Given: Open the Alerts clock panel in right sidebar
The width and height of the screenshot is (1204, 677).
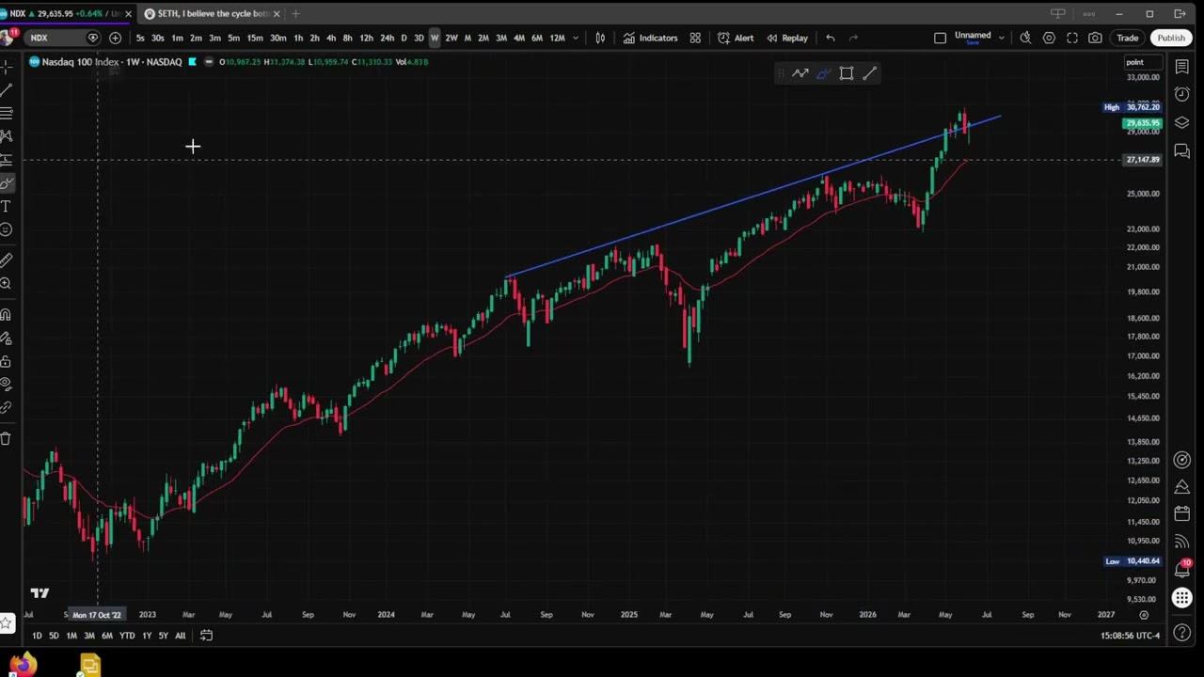Looking at the screenshot, I should coord(1182,95).
